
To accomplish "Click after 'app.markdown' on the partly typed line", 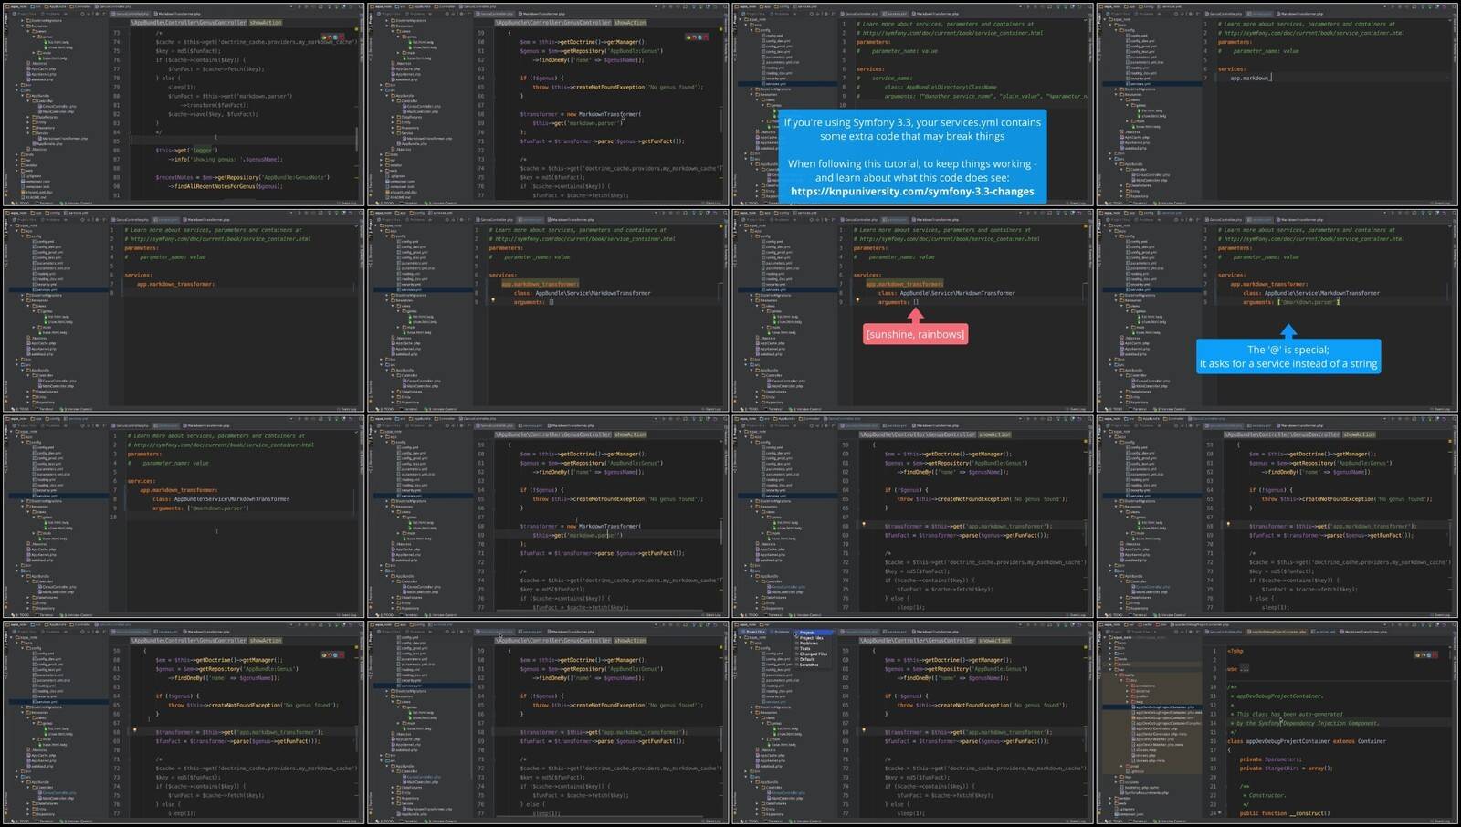I will click(1269, 79).
